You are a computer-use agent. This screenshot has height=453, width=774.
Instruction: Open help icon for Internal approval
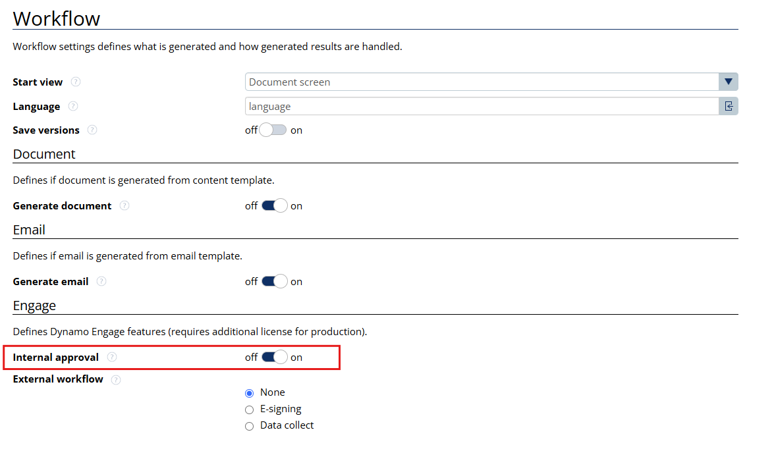click(112, 358)
